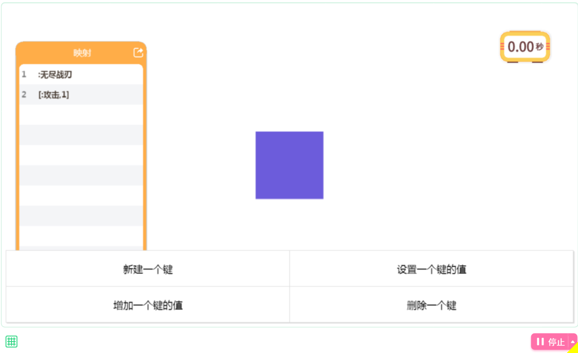Viewport: 578px width, 353px height.
Task: Select row 2 [:攻击,1] in list
Action: pos(81,95)
